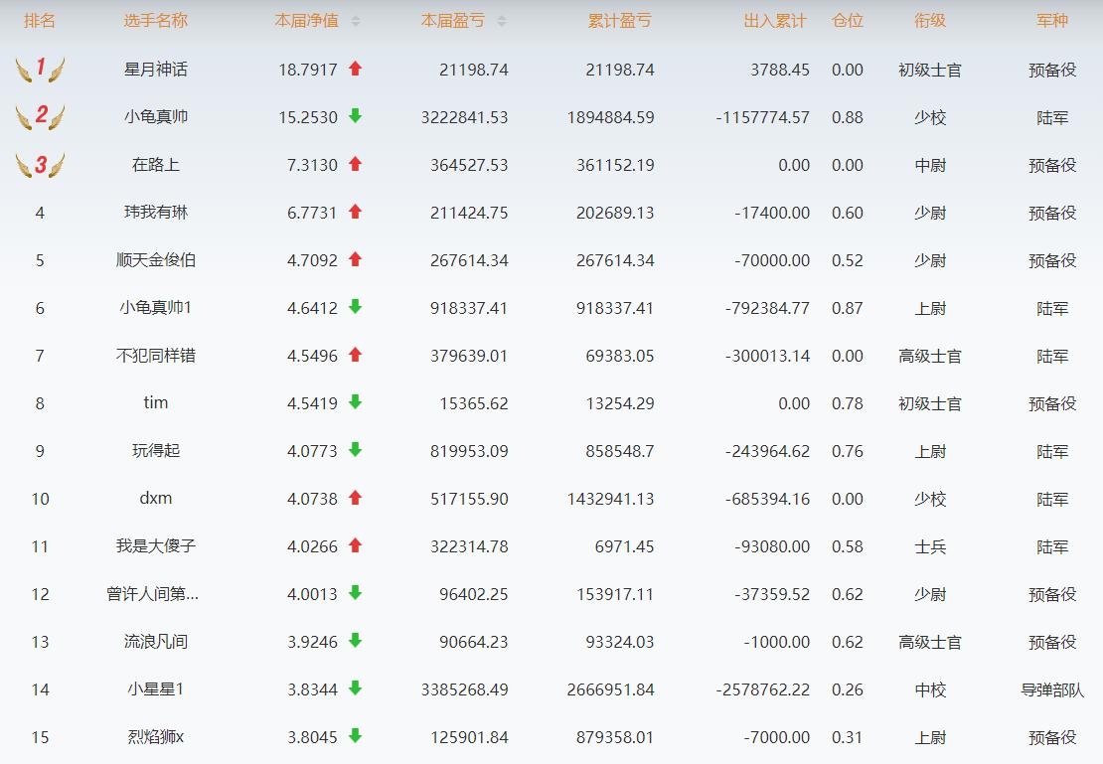Image resolution: width=1103 pixels, height=764 pixels.
Task: Click green down arrow beside 15.2530
Action: [355, 117]
